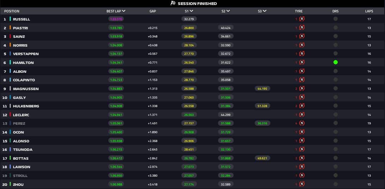Click Hulkenberg's soft tyre icon
The height and width of the screenshot is (189, 385).
coord(302,106)
